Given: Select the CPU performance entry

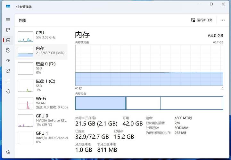Looking at the screenshot, I should coord(42,35).
